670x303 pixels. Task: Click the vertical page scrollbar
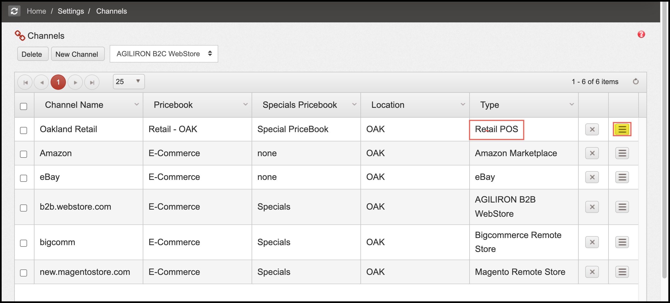point(665,136)
